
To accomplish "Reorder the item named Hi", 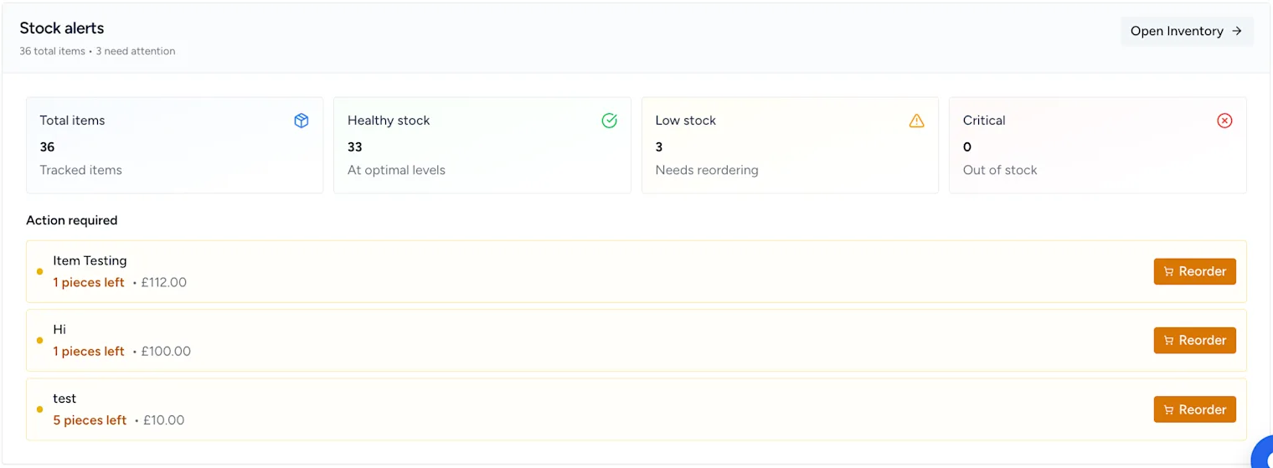I will click(x=1194, y=341).
